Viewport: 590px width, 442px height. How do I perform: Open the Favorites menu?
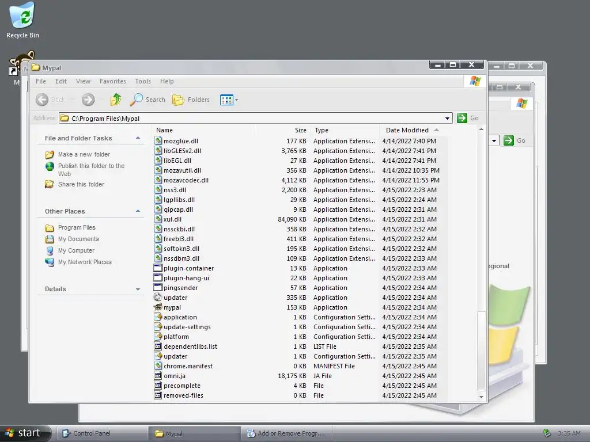(112, 81)
